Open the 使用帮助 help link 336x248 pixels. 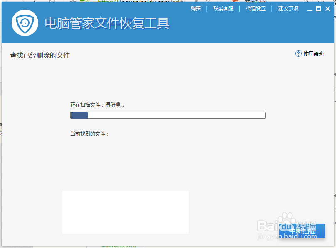[x=313, y=53]
